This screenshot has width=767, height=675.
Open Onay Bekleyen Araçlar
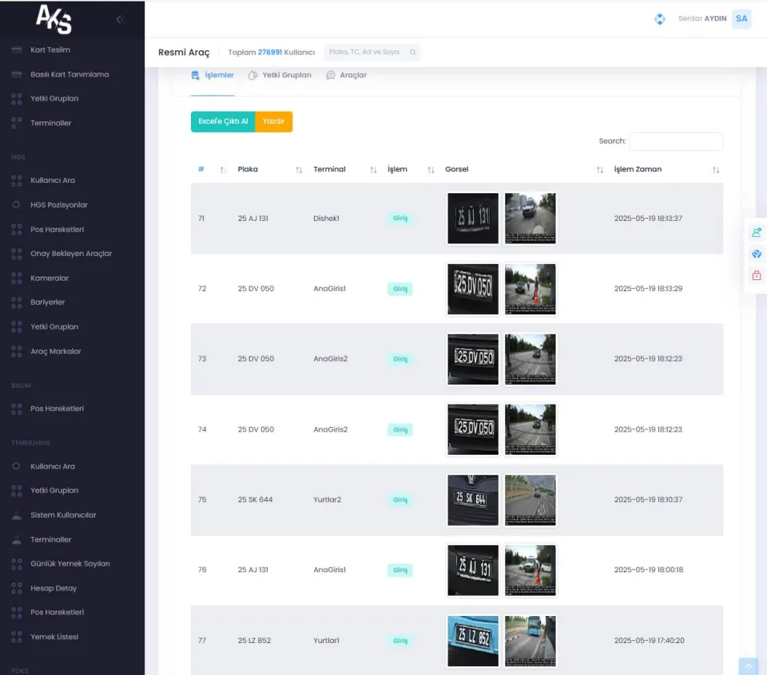71,254
